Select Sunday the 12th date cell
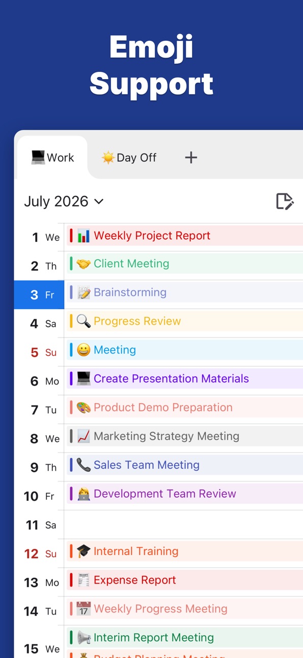303x658 pixels. pyautogui.click(x=39, y=553)
